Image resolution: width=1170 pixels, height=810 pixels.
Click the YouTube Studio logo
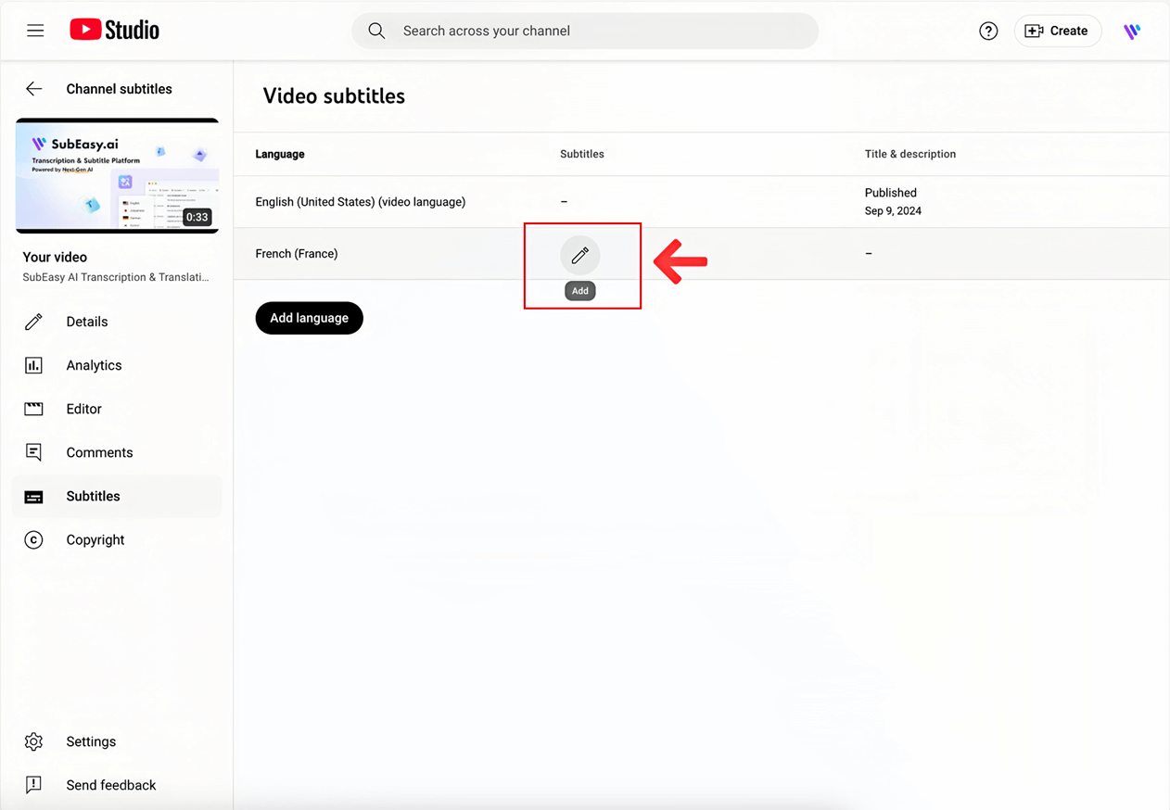(x=115, y=31)
